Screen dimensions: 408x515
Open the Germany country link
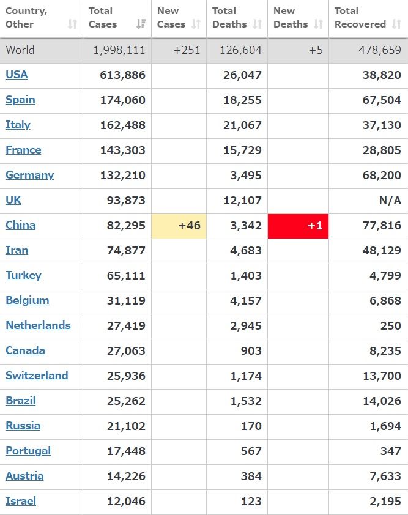point(29,175)
